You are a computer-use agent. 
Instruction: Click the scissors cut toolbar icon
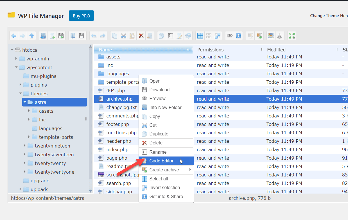(x=123, y=36)
